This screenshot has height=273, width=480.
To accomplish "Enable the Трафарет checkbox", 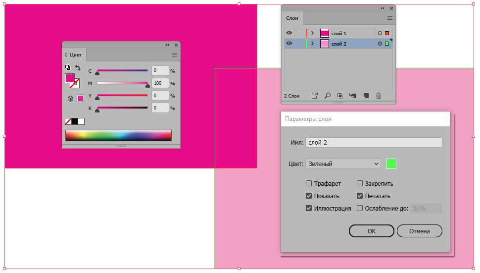I will pyautogui.click(x=309, y=183).
